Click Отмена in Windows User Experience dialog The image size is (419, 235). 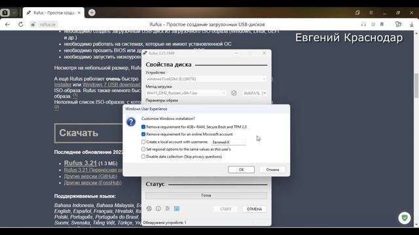[x=272, y=170]
